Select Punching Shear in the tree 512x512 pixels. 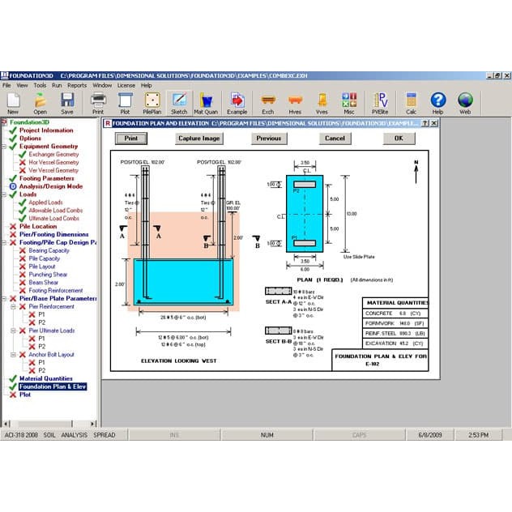coord(48,275)
